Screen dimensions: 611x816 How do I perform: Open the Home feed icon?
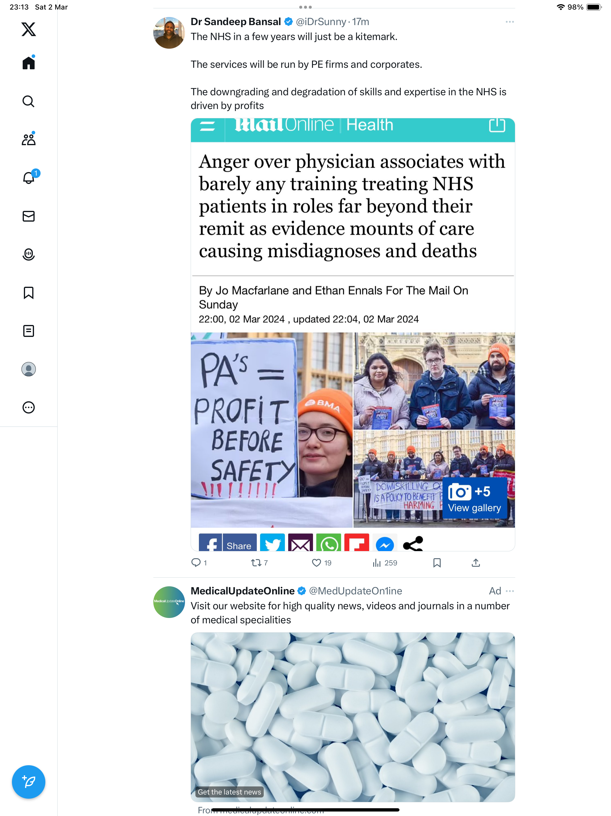28,62
